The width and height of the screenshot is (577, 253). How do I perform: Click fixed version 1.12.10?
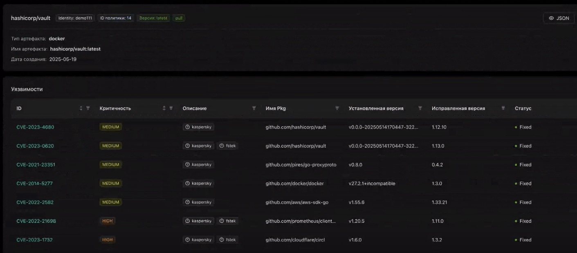point(439,127)
